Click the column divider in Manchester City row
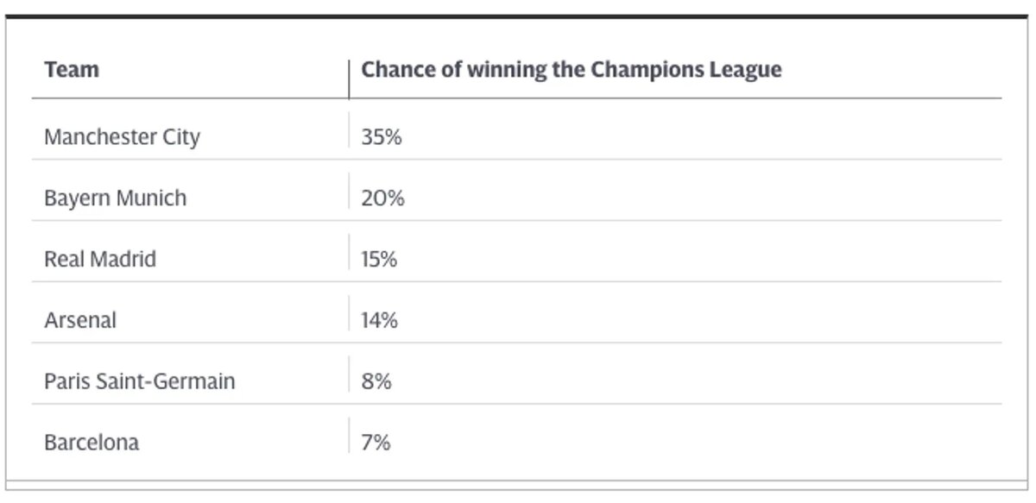Image resolution: width=1036 pixels, height=503 pixels. pos(349,130)
